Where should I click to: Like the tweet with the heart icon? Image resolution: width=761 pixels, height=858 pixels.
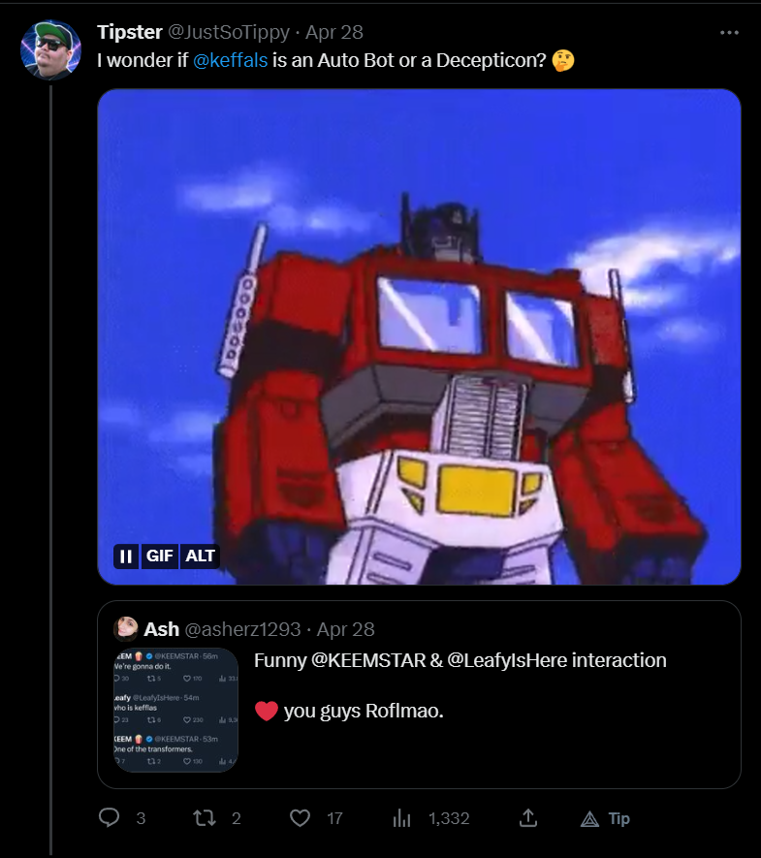(x=300, y=818)
